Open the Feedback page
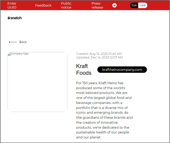The height and width of the screenshot is (143, 170). [x=43, y=5]
